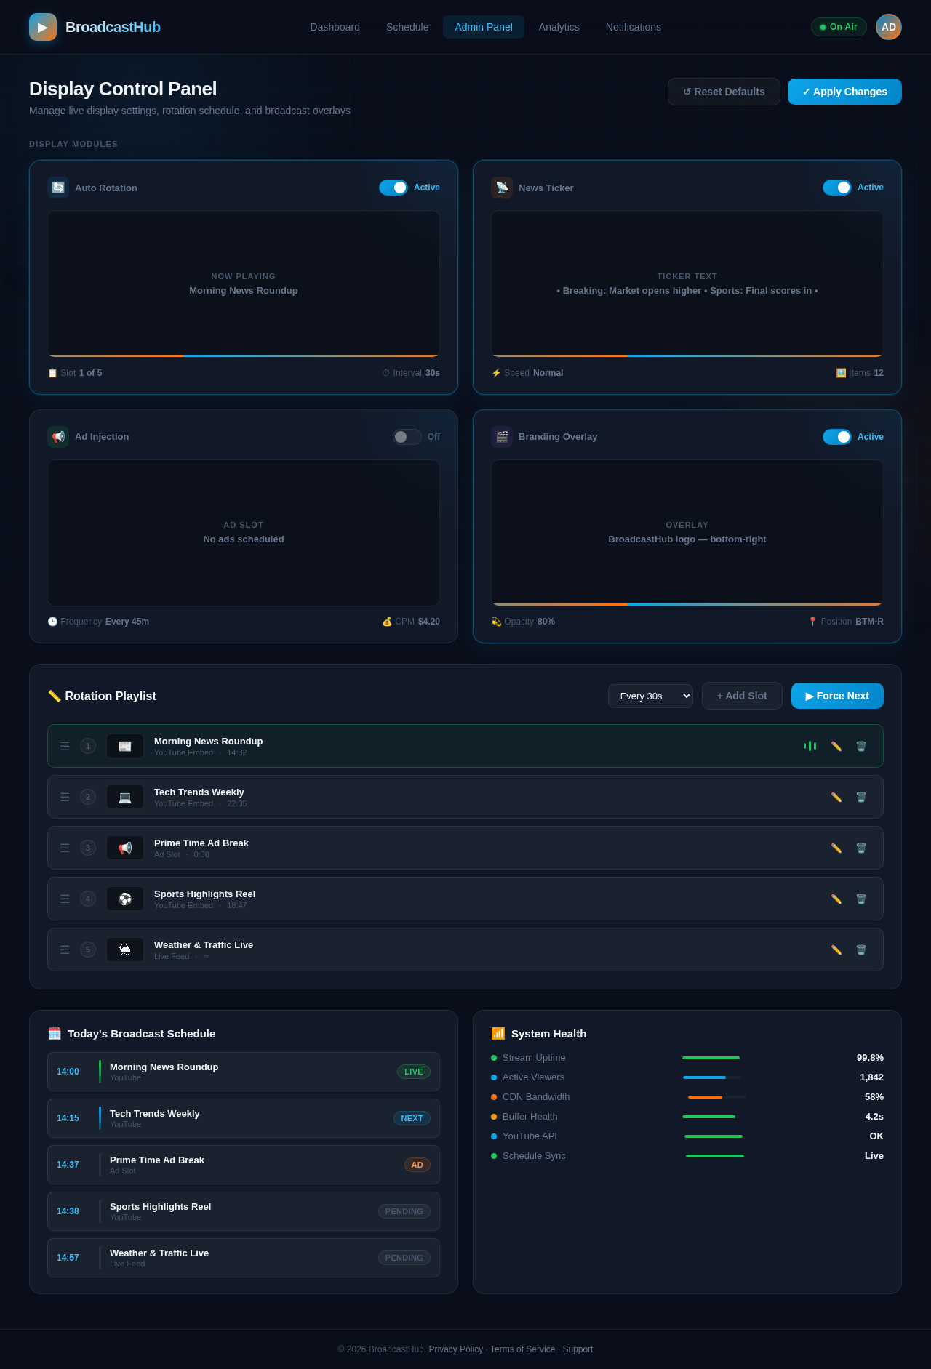Delete Morning News Roundup slot
This screenshot has width=931, height=1369.
click(861, 746)
